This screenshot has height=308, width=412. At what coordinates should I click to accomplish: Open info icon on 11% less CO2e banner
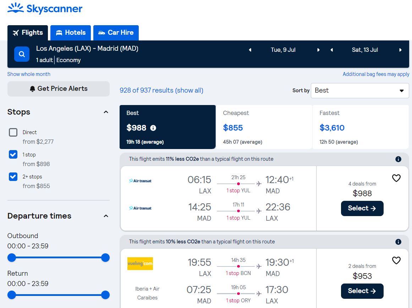[398, 159]
